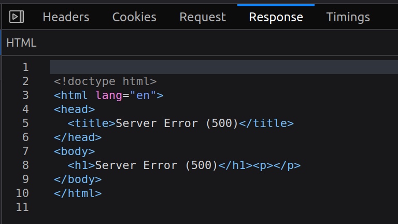Click the title 'Server Error (500)' line
The height and width of the screenshot is (224, 398).
pos(181,123)
